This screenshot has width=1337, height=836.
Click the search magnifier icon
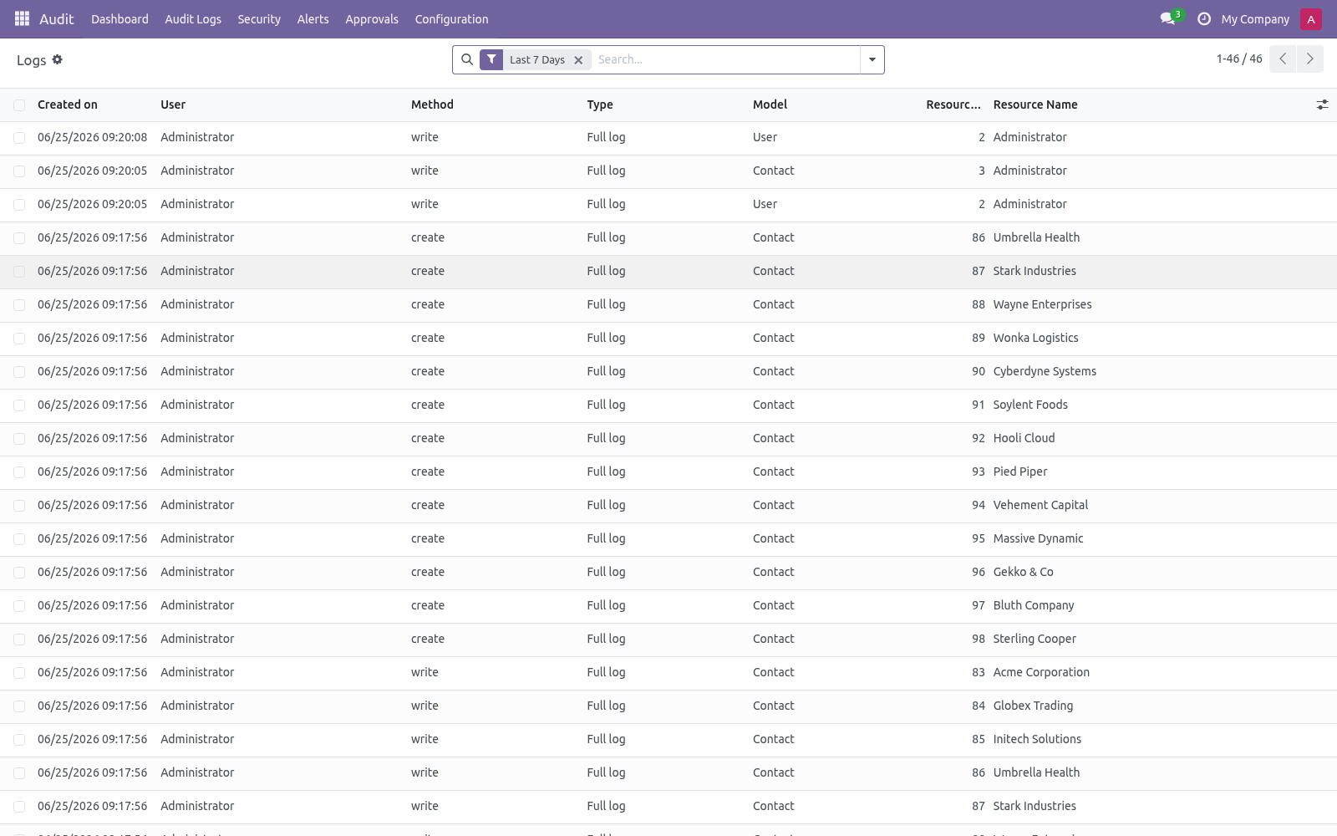(467, 59)
